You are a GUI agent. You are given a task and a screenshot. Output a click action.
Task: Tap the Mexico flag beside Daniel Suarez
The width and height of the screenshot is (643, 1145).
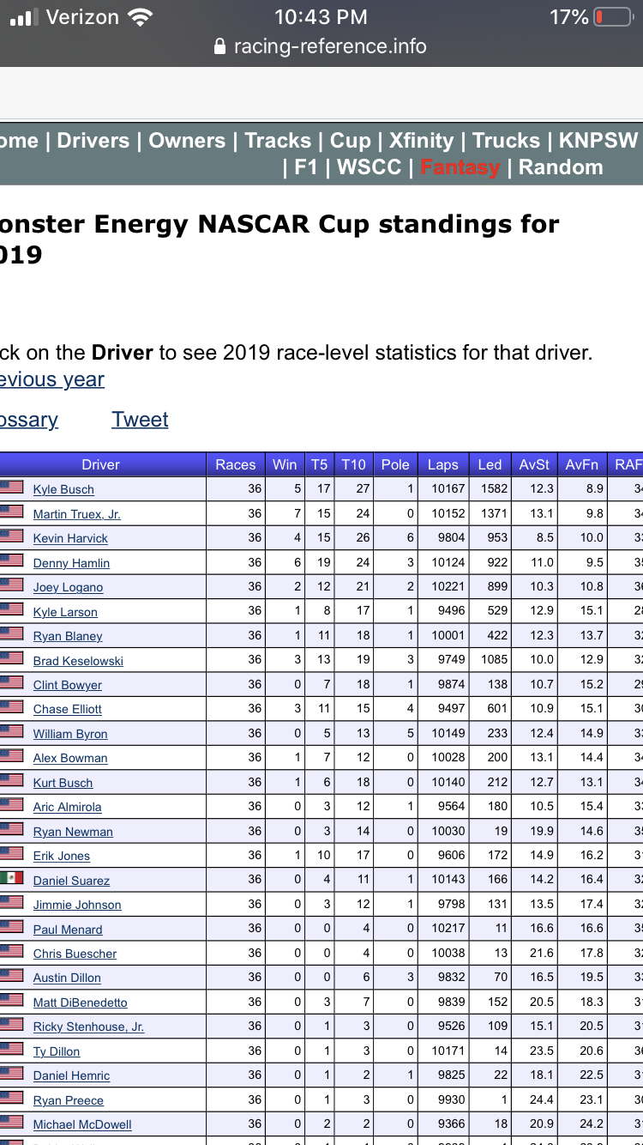tap(11, 878)
